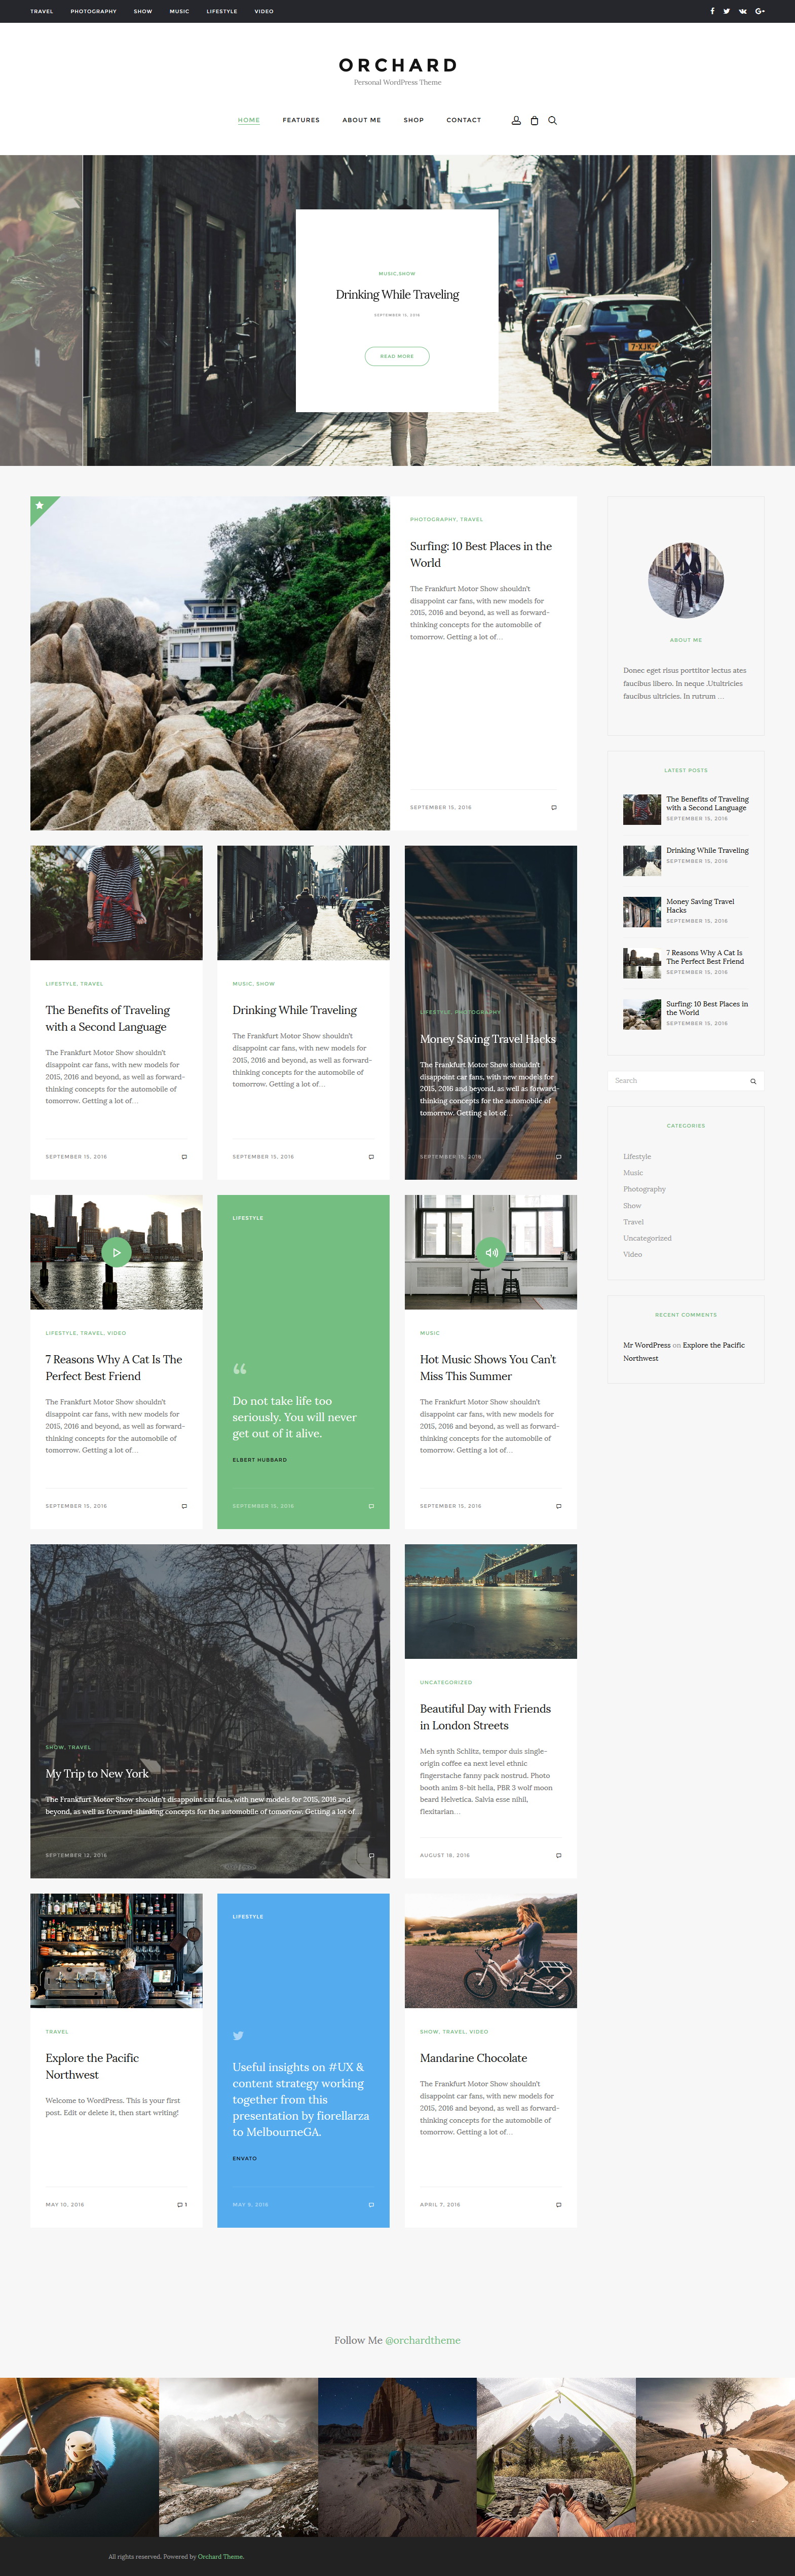
Task: Click the Twitter bird icon on blue card
Action: (238, 2035)
